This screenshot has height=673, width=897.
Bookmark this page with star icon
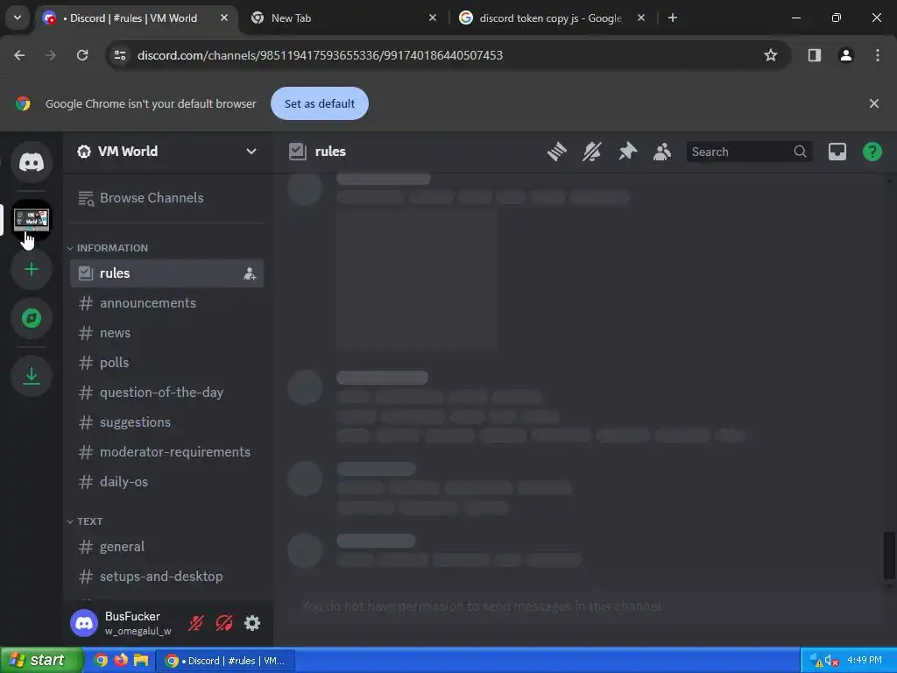coord(771,55)
